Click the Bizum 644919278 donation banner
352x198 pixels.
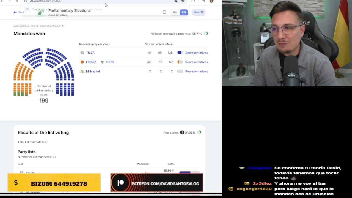click(x=54, y=183)
